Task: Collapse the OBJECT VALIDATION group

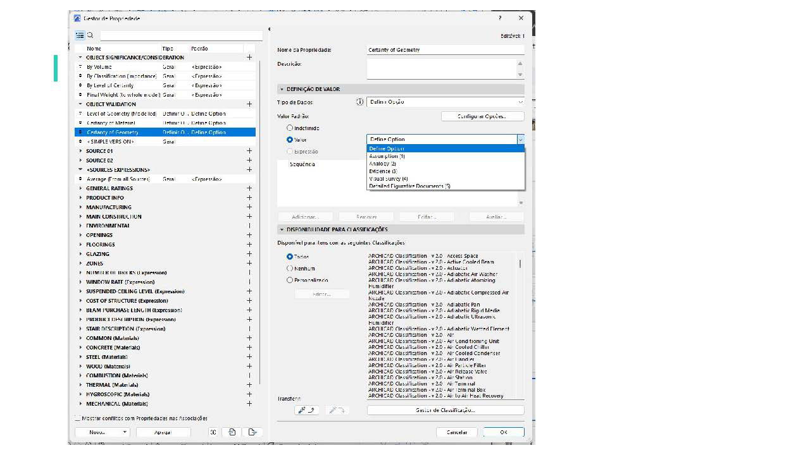Action: point(80,104)
